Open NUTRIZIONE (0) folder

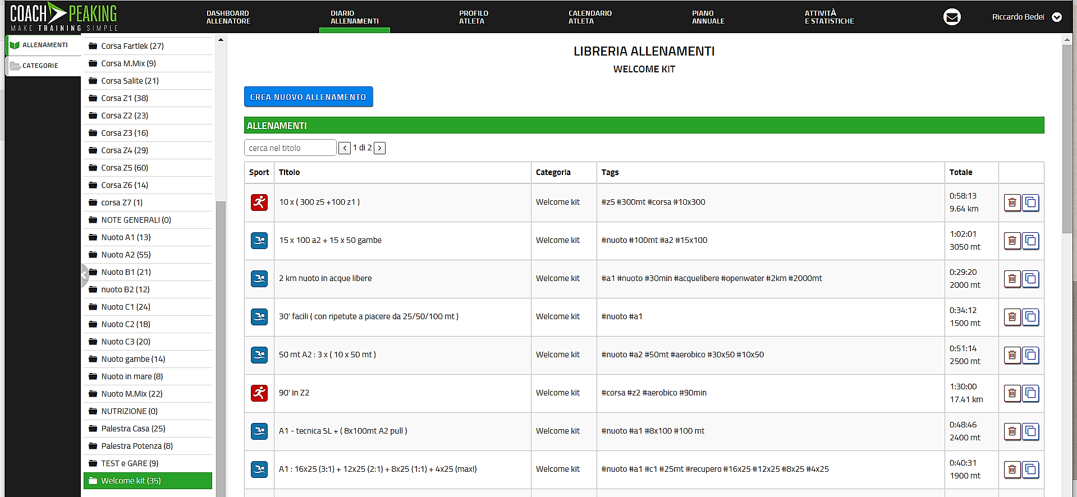tap(148, 411)
